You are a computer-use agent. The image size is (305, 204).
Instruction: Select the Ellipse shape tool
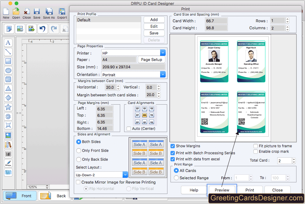(x=8, y=70)
